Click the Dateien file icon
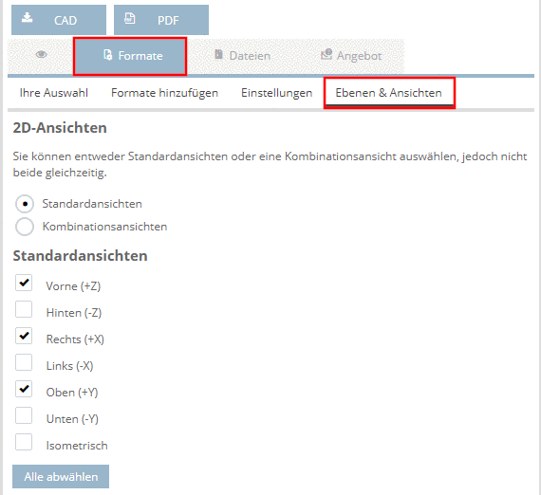The width and height of the screenshot is (541, 495). click(x=218, y=54)
